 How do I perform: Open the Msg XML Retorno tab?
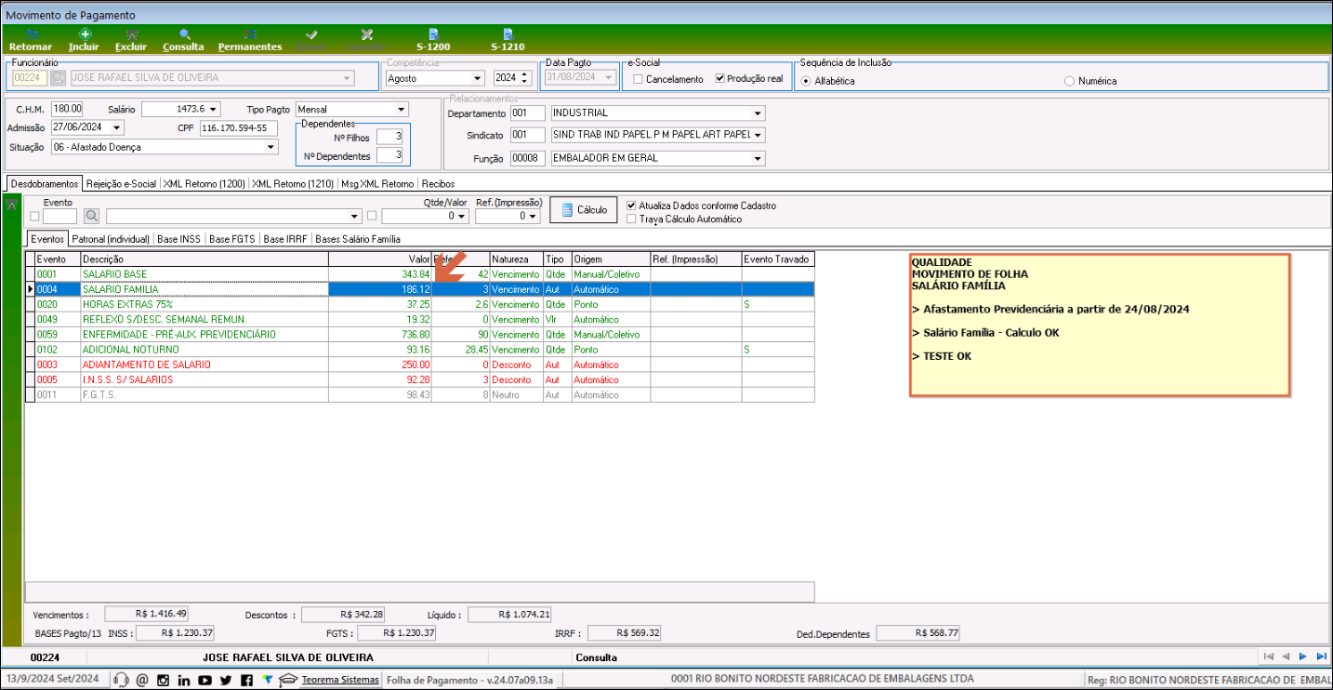tap(376, 183)
